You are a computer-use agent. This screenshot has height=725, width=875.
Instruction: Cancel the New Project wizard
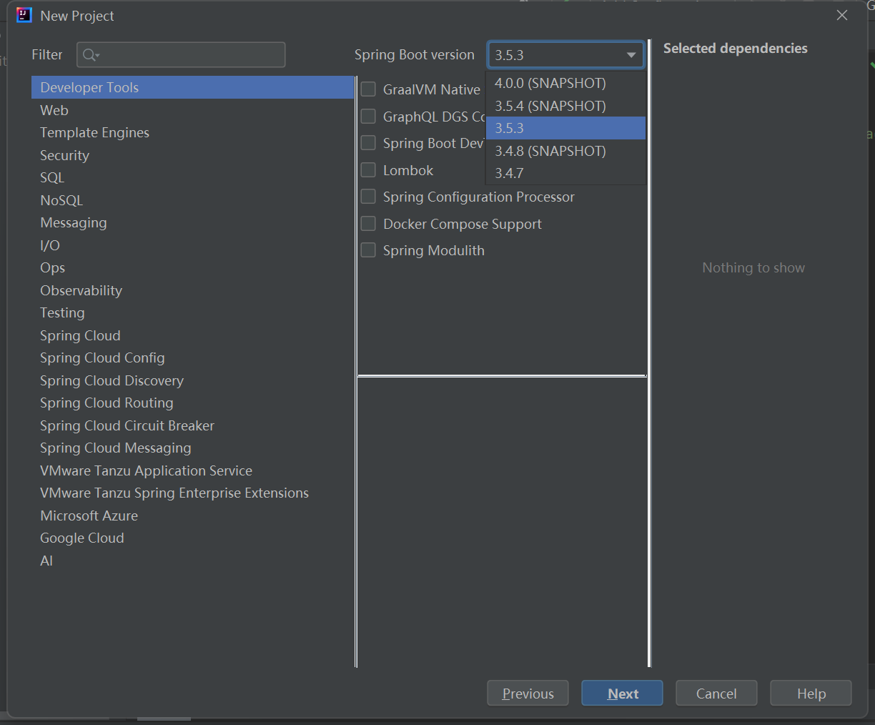[716, 694]
